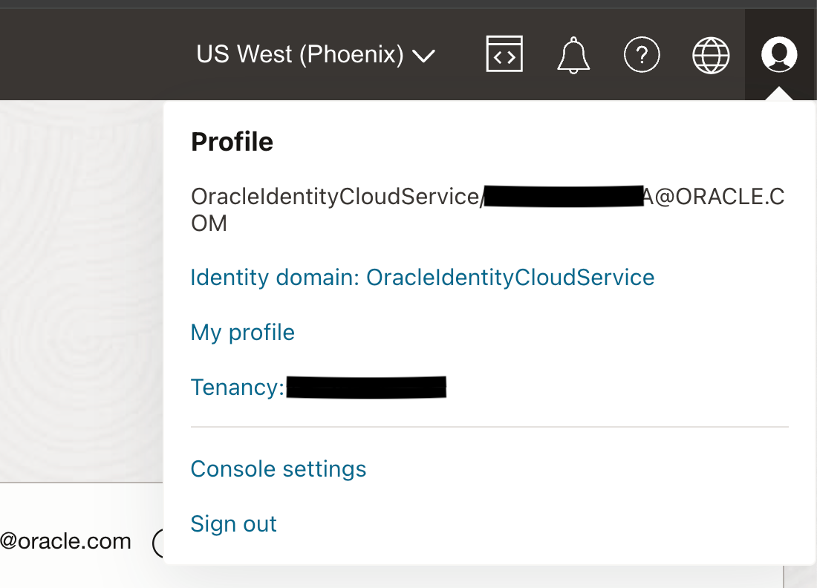Select the OracleIdentityCloudService username text

click(x=334, y=197)
